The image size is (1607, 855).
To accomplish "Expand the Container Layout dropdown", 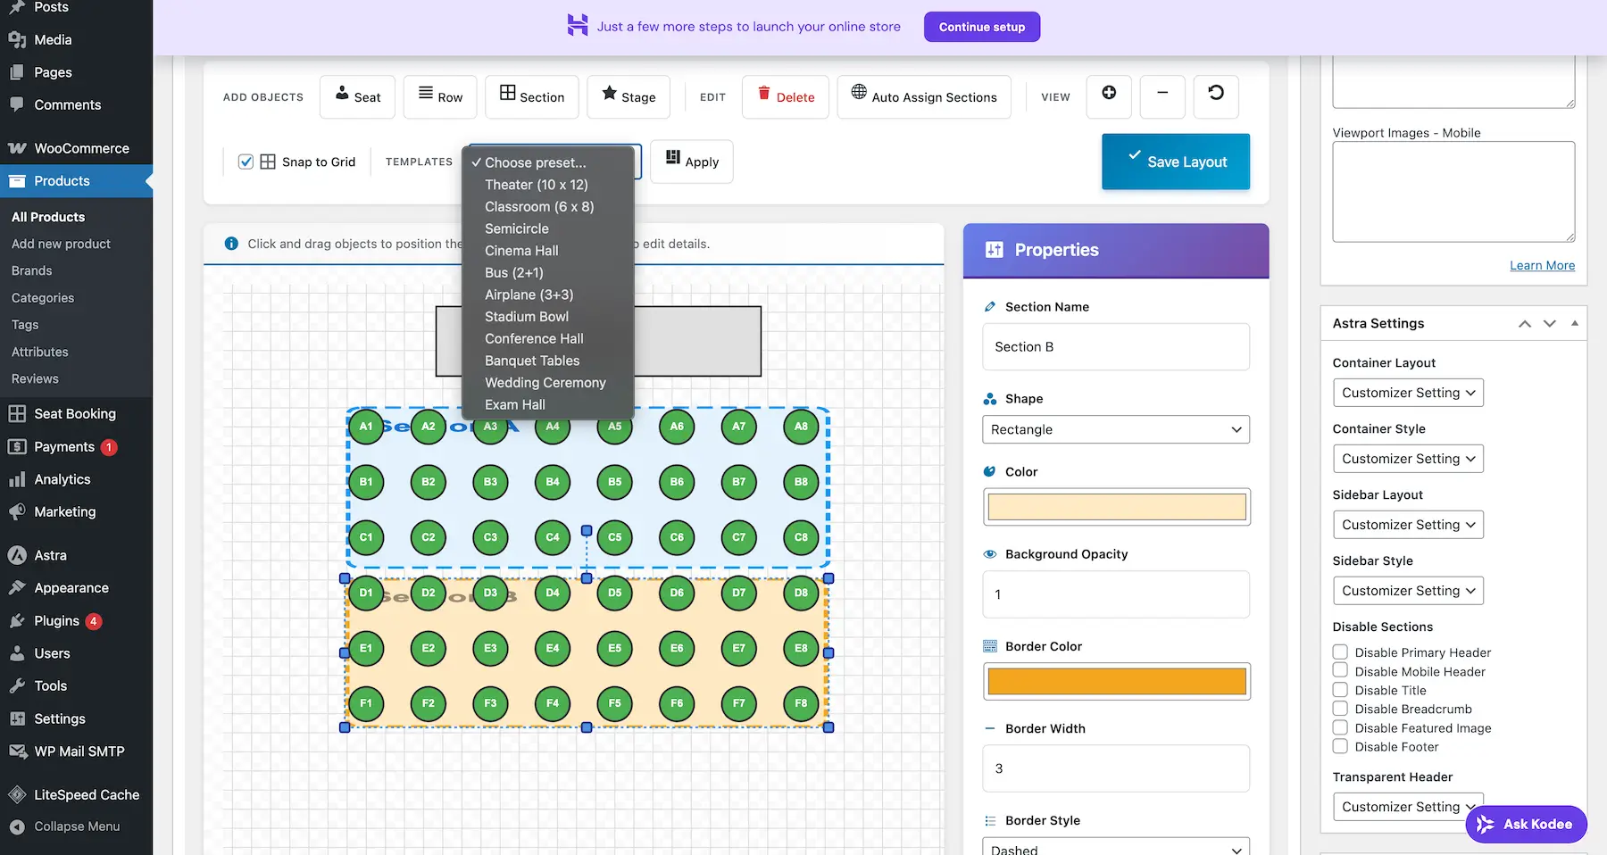I will (1407, 393).
